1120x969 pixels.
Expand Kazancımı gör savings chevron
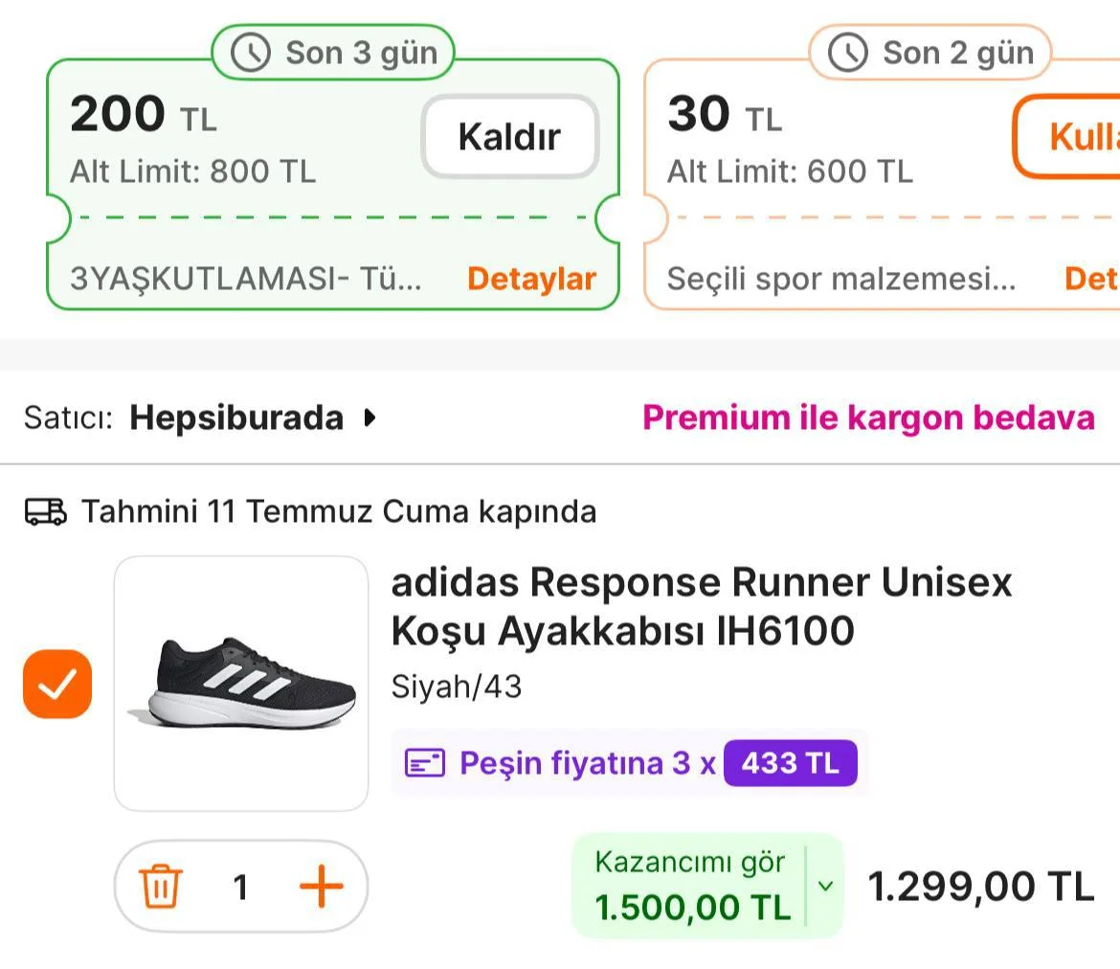point(825,886)
